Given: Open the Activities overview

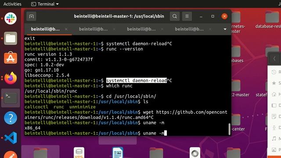Looking at the screenshot, I should point(12,4).
